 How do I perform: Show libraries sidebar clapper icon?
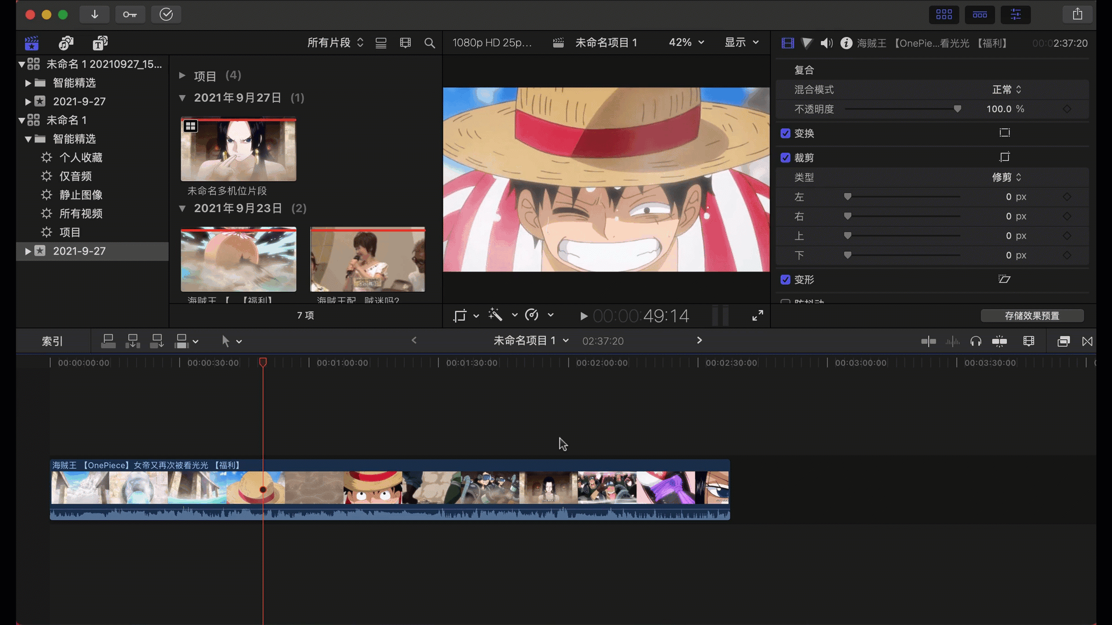pyautogui.click(x=32, y=43)
